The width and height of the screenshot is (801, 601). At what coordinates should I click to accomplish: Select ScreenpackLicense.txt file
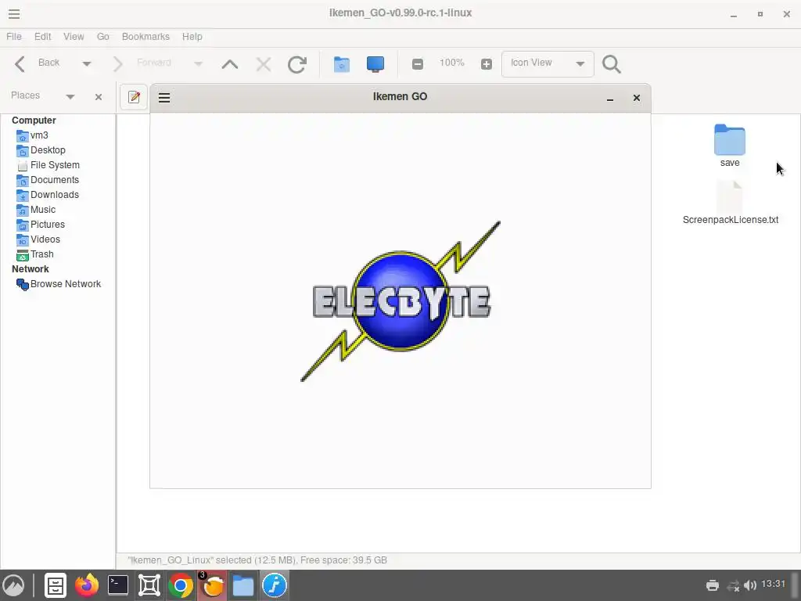coord(730,203)
